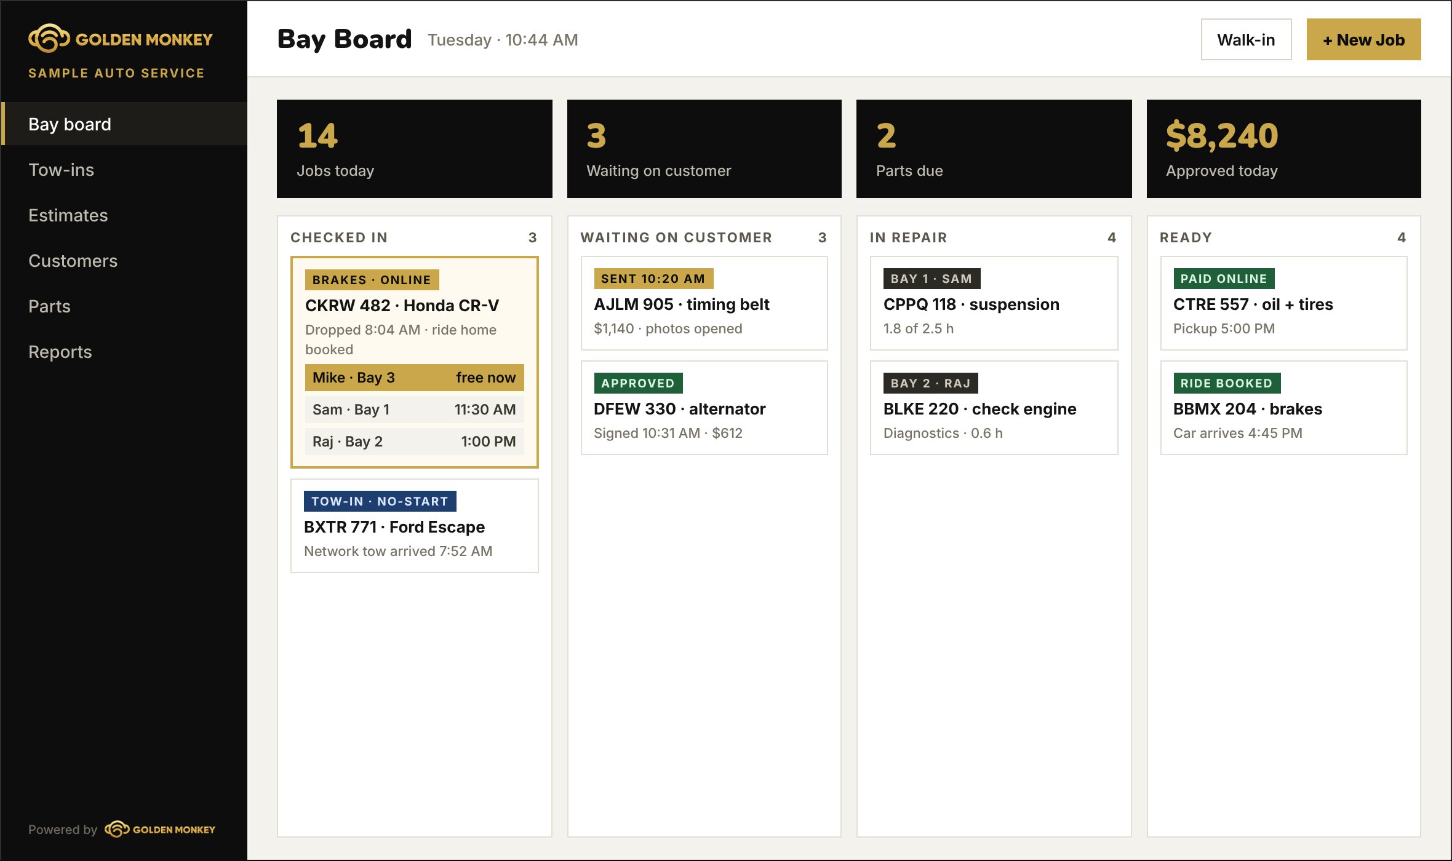Click the Tuesday · 10:44 AM date text
Viewport: 1452px width, 861px height.
click(503, 40)
